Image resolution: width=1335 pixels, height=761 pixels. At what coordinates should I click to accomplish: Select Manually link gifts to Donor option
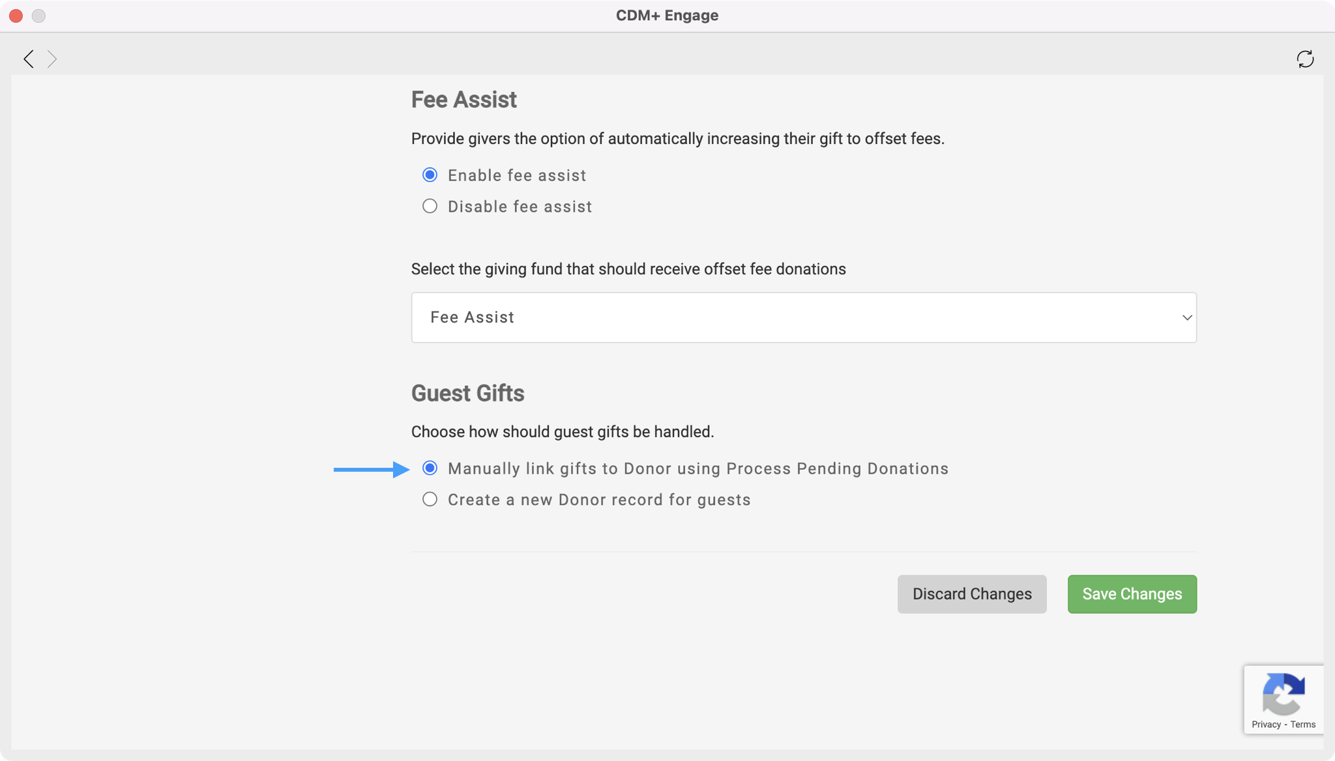click(430, 468)
